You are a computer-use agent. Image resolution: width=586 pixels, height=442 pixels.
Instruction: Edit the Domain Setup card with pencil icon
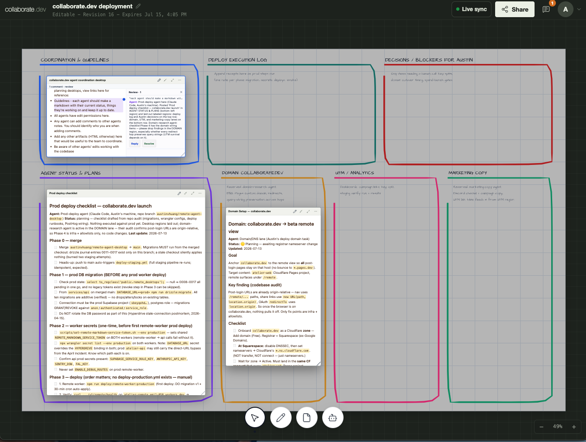coord(294,211)
